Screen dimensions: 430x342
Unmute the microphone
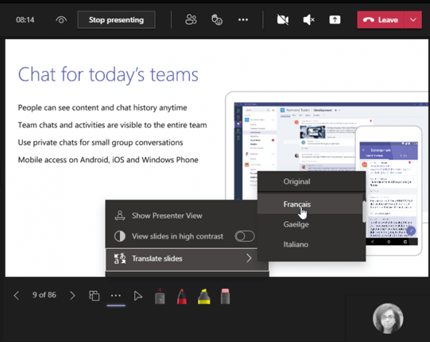coord(309,20)
